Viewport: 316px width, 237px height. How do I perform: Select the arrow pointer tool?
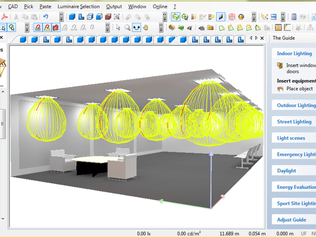click(118, 27)
